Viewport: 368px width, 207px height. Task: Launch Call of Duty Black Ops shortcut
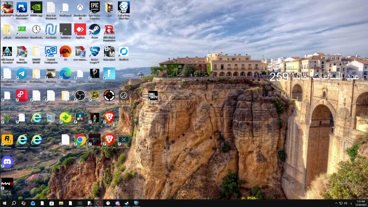(x=124, y=11)
